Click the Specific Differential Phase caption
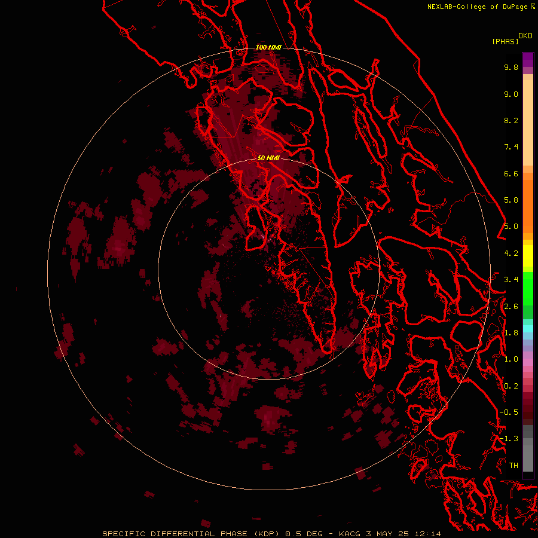This screenshot has width=538, height=538. pyautogui.click(x=271, y=534)
